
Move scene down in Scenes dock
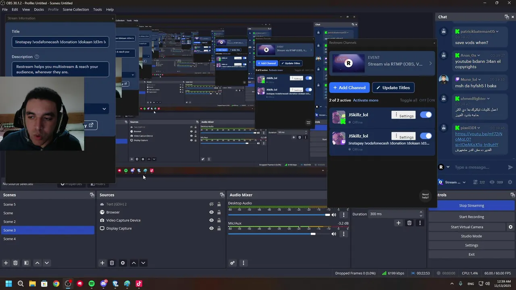coord(47,263)
